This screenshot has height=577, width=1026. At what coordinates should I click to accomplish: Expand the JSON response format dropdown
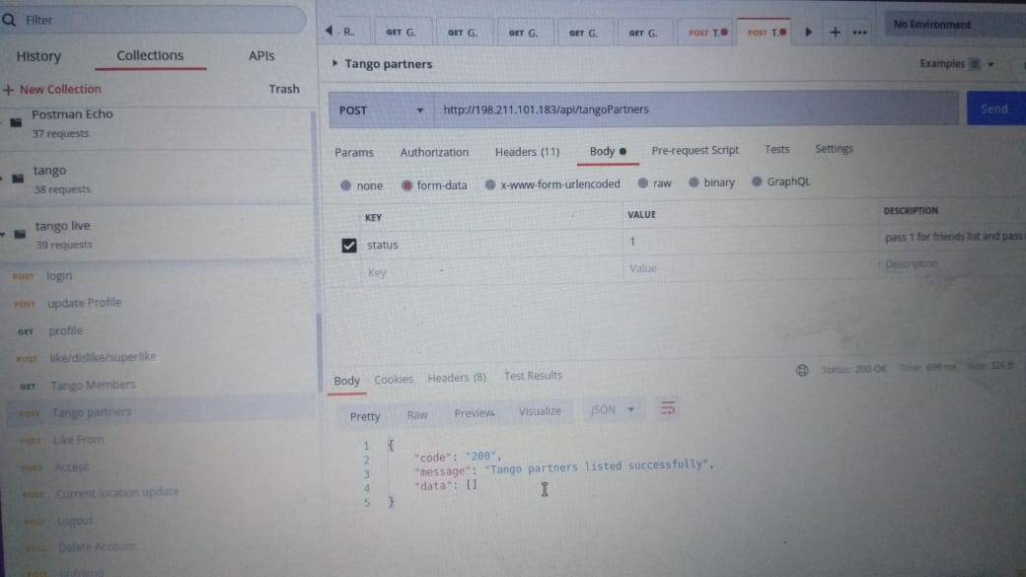coord(613,410)
